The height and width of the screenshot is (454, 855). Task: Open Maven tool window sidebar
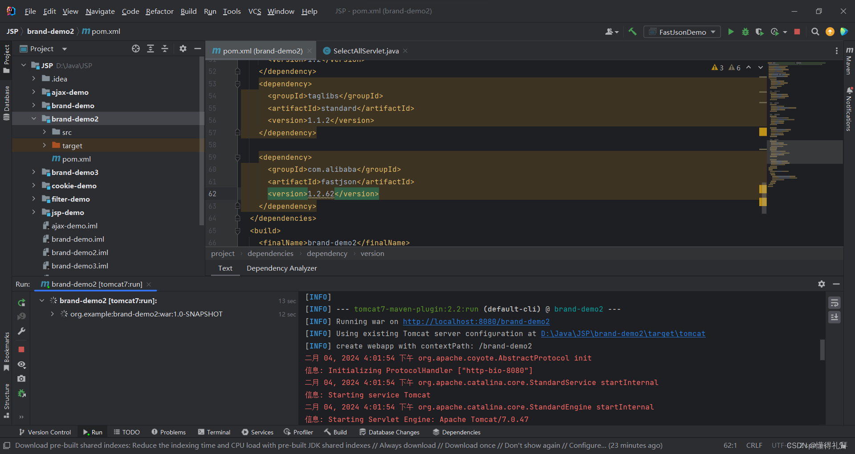pos(849,61)
